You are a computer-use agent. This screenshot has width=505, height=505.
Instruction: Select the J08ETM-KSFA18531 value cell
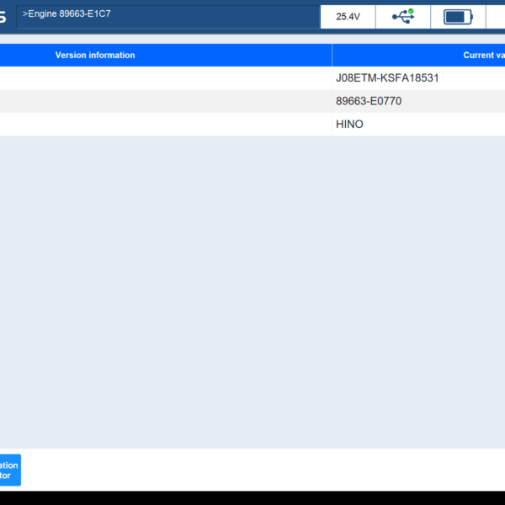[x=418, y=78]
